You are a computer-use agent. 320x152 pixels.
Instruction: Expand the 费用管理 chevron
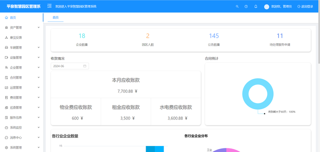[39, 97]
